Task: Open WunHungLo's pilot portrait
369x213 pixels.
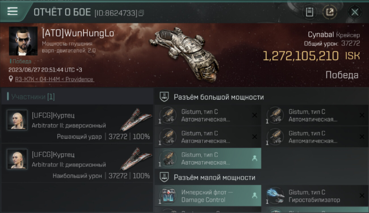Action: coord(23,41)
